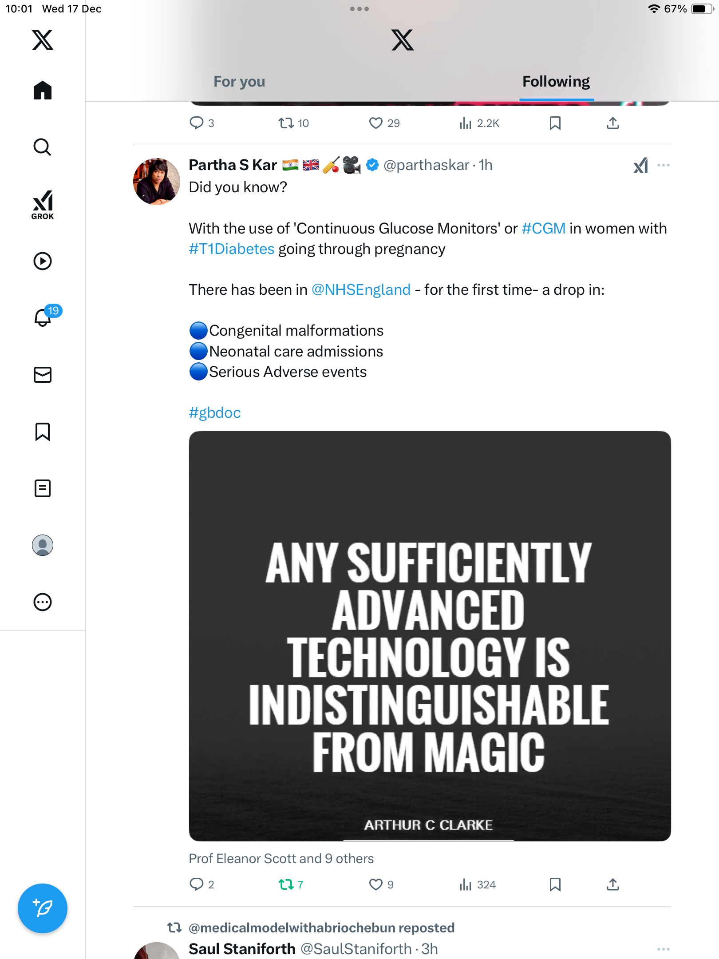Open the @NHSEngland mention link
Screen dimensions: 719x959
click(x=361, y=290)
